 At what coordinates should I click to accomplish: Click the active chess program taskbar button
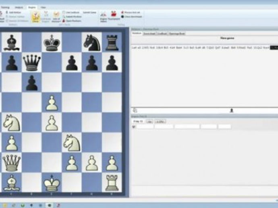[x=50, y=205]
